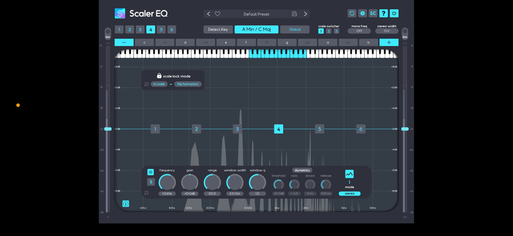Select EQ band node 1 on graph
513x236 pixels.
(x=155, y=129)
